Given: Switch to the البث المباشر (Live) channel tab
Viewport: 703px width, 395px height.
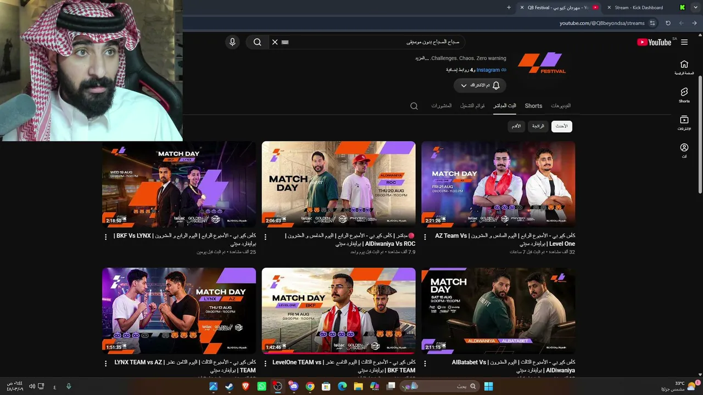Looking at the screenshot, I should click(x=504, y=106).
